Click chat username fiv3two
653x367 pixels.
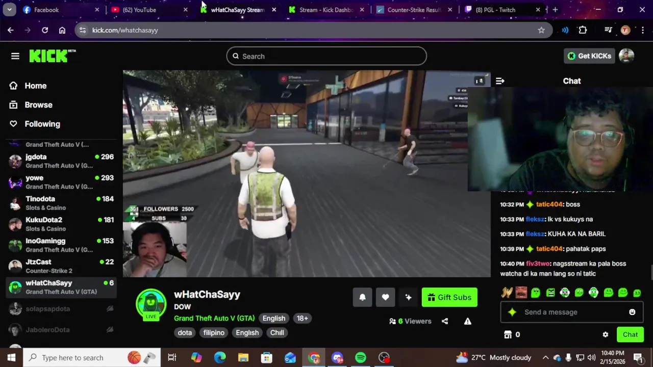[x=538, y=264]
